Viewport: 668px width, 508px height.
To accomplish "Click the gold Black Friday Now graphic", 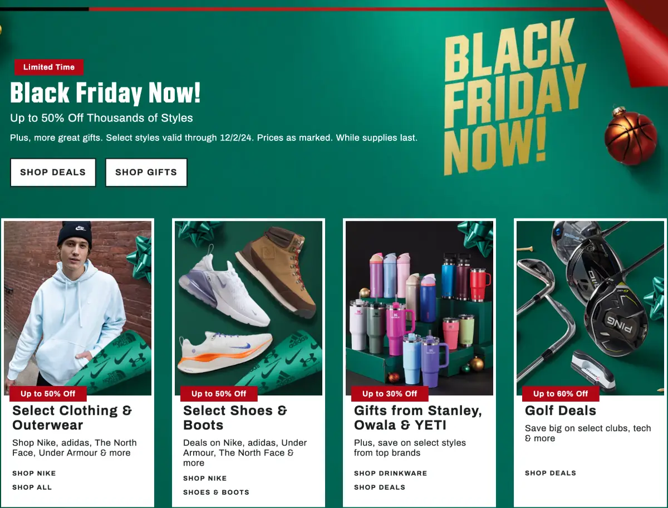I will coord(514,97).
